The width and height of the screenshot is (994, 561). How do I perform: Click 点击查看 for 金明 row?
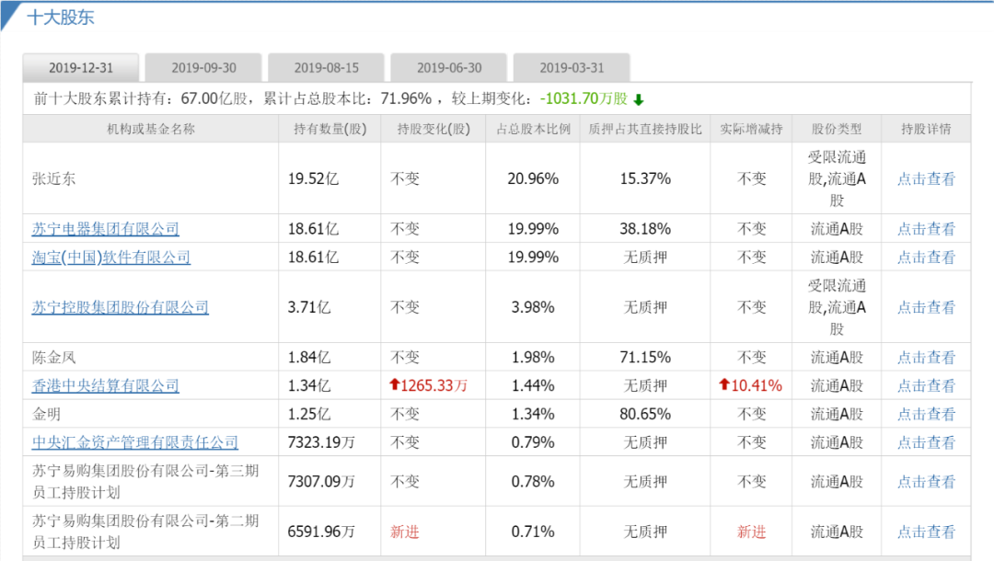(x=926, y=414)
